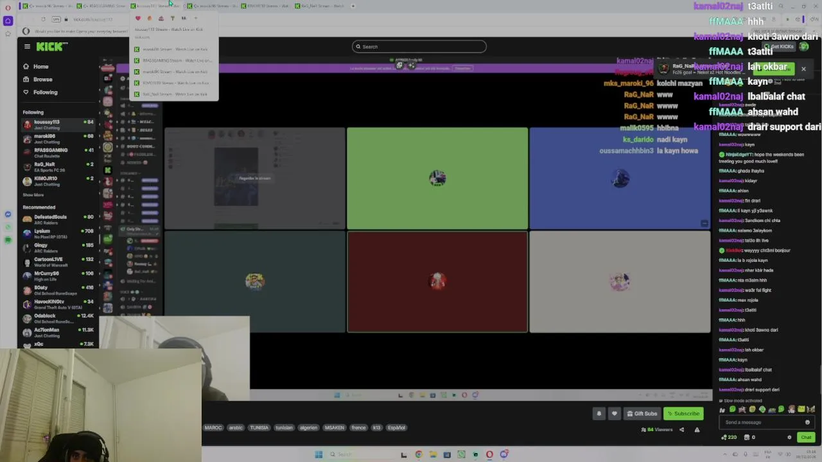Open recommended channel Lysium
The width and height of the screenshot is (822, 462).
[x=58, y=234]
